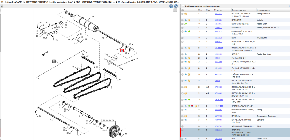Screen dimensions: 290x140
Task: Open part number link 84324246
Action: point(218,130)
